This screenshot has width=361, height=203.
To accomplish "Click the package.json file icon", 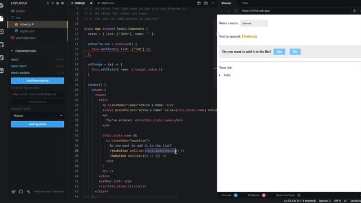I will tap(12, 38).
